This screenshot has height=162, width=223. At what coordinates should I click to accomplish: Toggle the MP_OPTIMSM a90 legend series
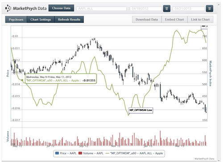(134, 153)
